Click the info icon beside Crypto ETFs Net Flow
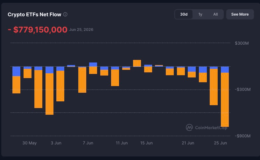Screen dimensions: 260x160 [x=65, y=14]
